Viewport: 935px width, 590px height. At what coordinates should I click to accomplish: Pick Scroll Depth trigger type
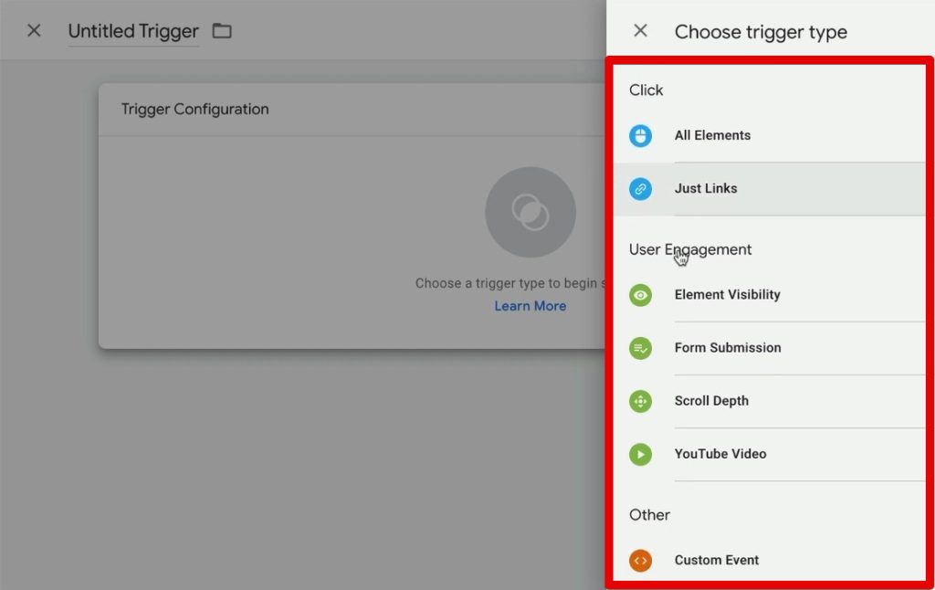coord(769,401)
